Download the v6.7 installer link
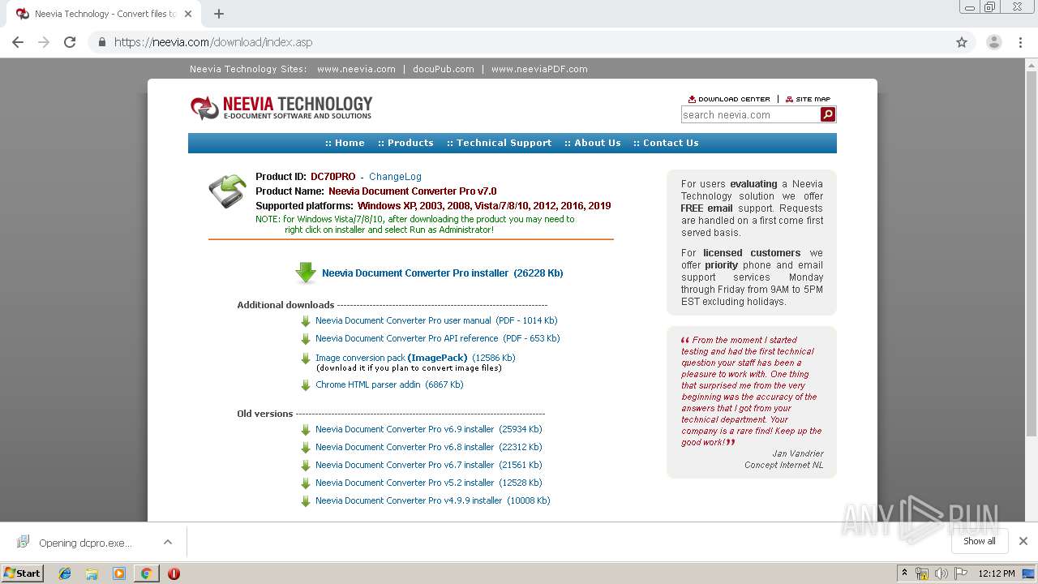 (429, 466)
